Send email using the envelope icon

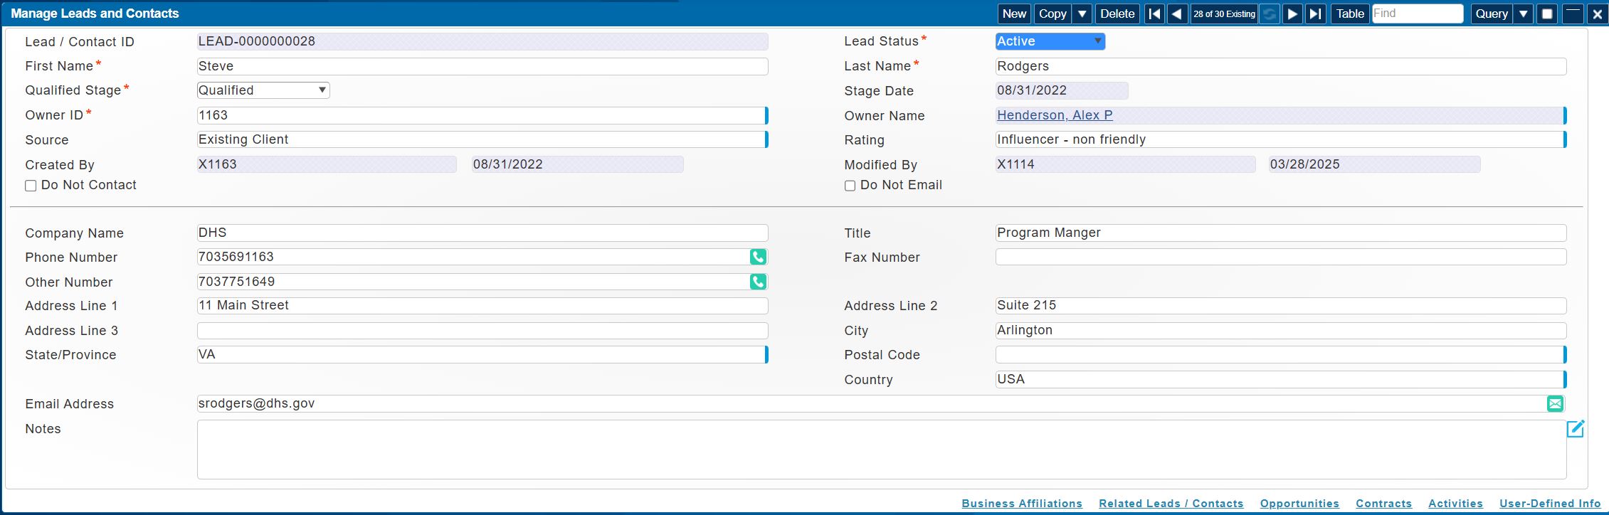coord(1555,404)
